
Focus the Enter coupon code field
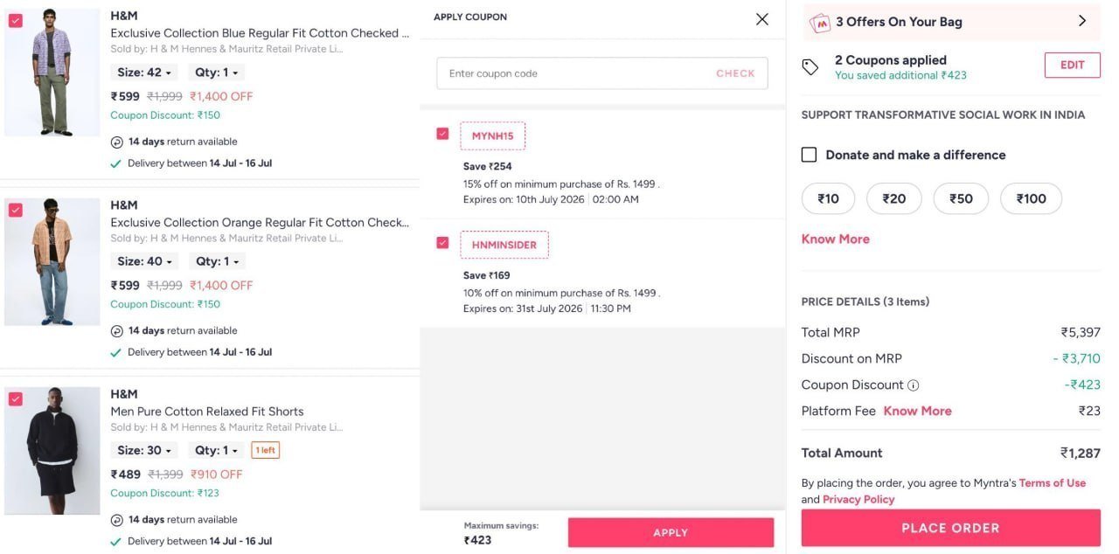(602, 73)
